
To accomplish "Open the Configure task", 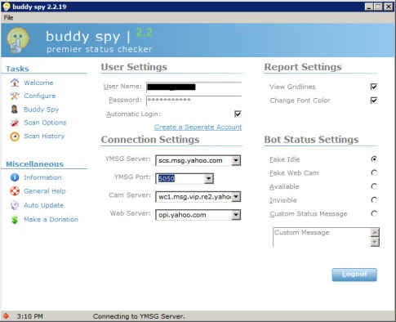I will click(x=40, y=96).
